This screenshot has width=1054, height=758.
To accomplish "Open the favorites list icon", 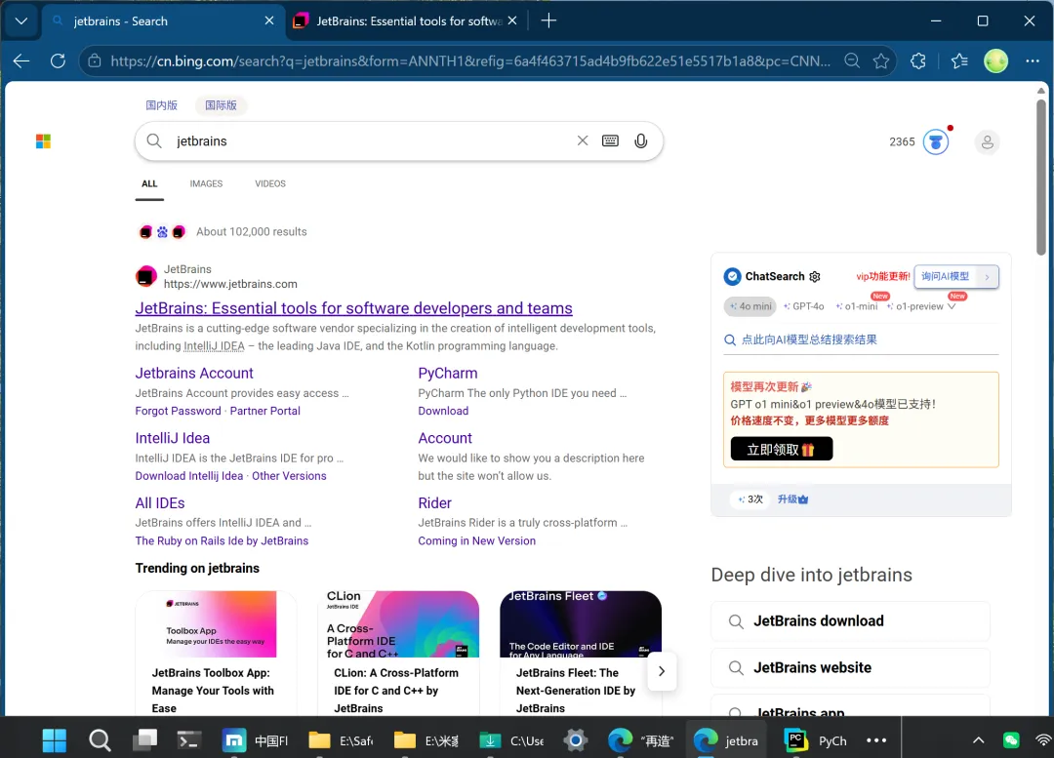I will (x=959, y=61).
